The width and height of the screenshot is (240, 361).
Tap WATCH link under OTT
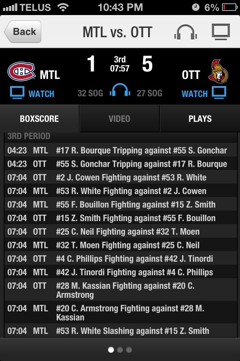[x=195, y=94]
